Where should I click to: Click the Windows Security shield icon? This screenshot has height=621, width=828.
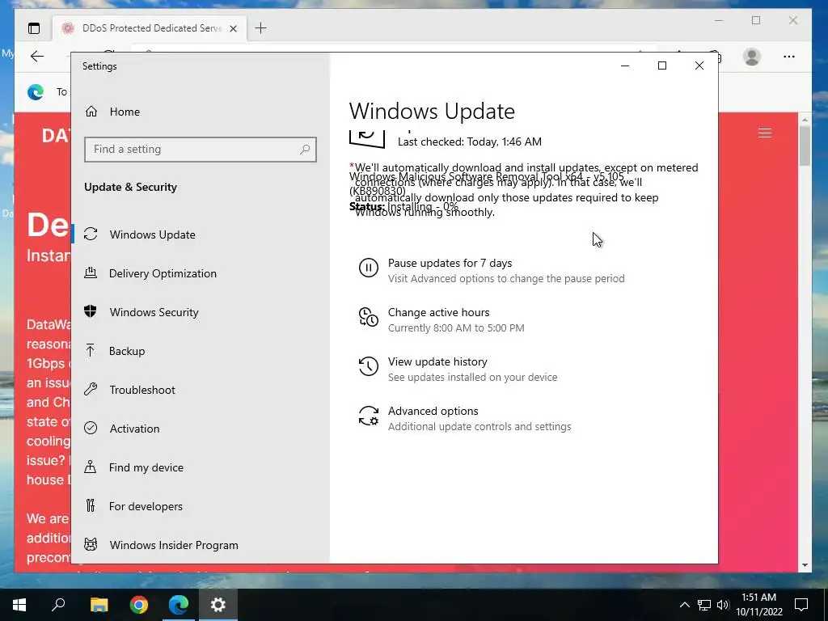click(91, 311)
